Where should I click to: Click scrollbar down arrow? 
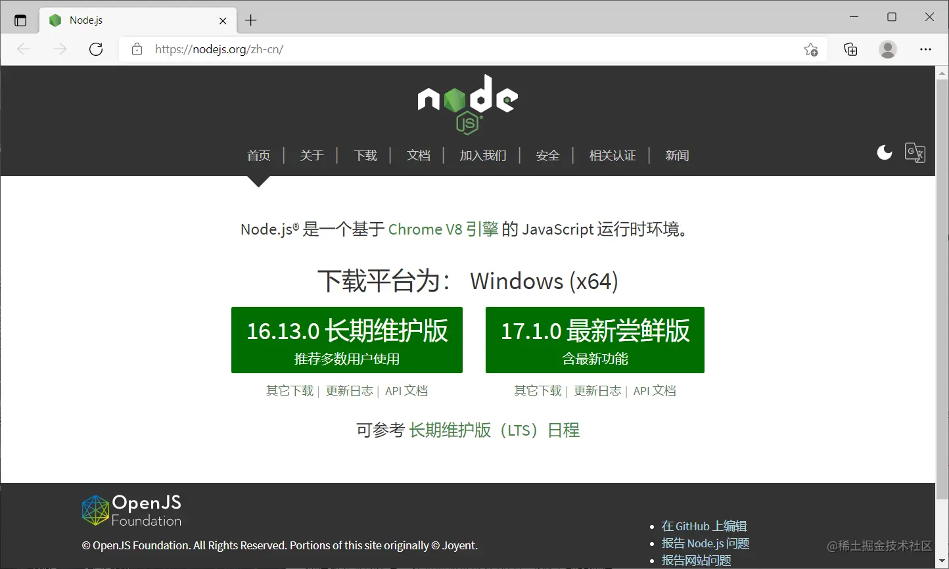click(942, 562)
